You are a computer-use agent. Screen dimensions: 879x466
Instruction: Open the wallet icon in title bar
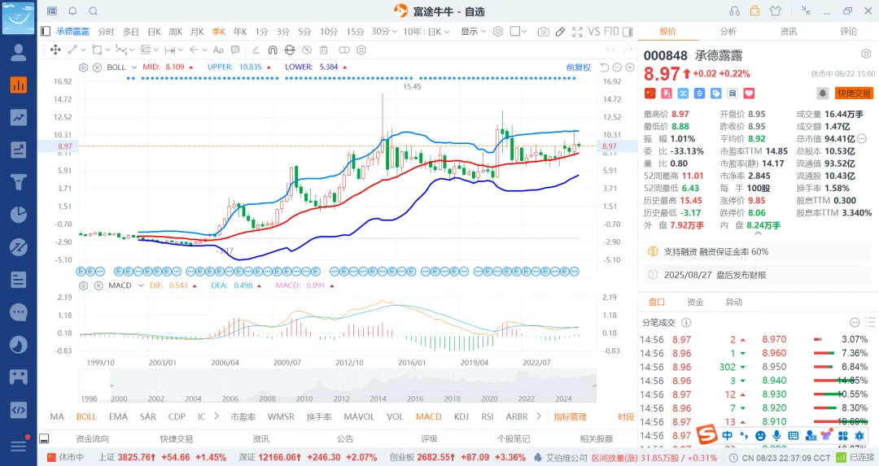[755, 10]
